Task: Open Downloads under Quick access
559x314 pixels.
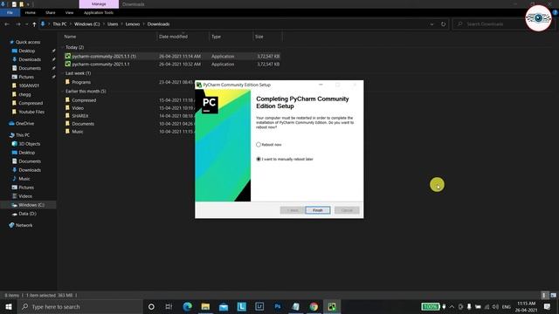Action: [30, 59]
